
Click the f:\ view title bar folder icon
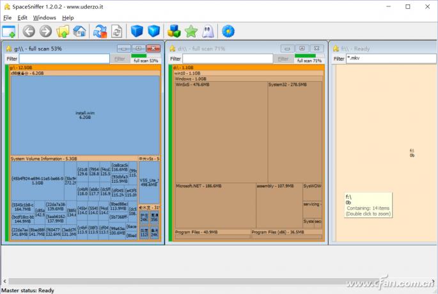(x=336, y=49)
